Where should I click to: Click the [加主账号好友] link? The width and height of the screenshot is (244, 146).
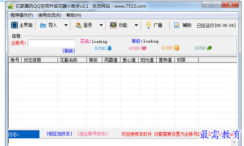(x=93, y=134)
